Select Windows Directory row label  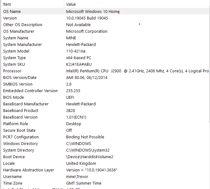tap(20, 143)
